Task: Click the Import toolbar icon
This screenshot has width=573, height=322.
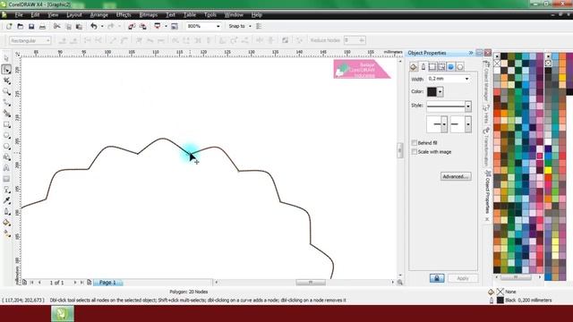Action: pos(132,26)
